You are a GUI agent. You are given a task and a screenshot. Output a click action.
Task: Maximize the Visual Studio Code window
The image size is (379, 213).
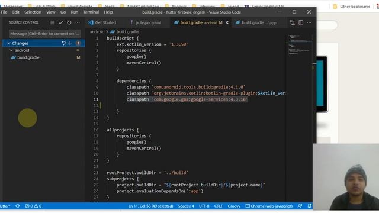pos(294,12)
